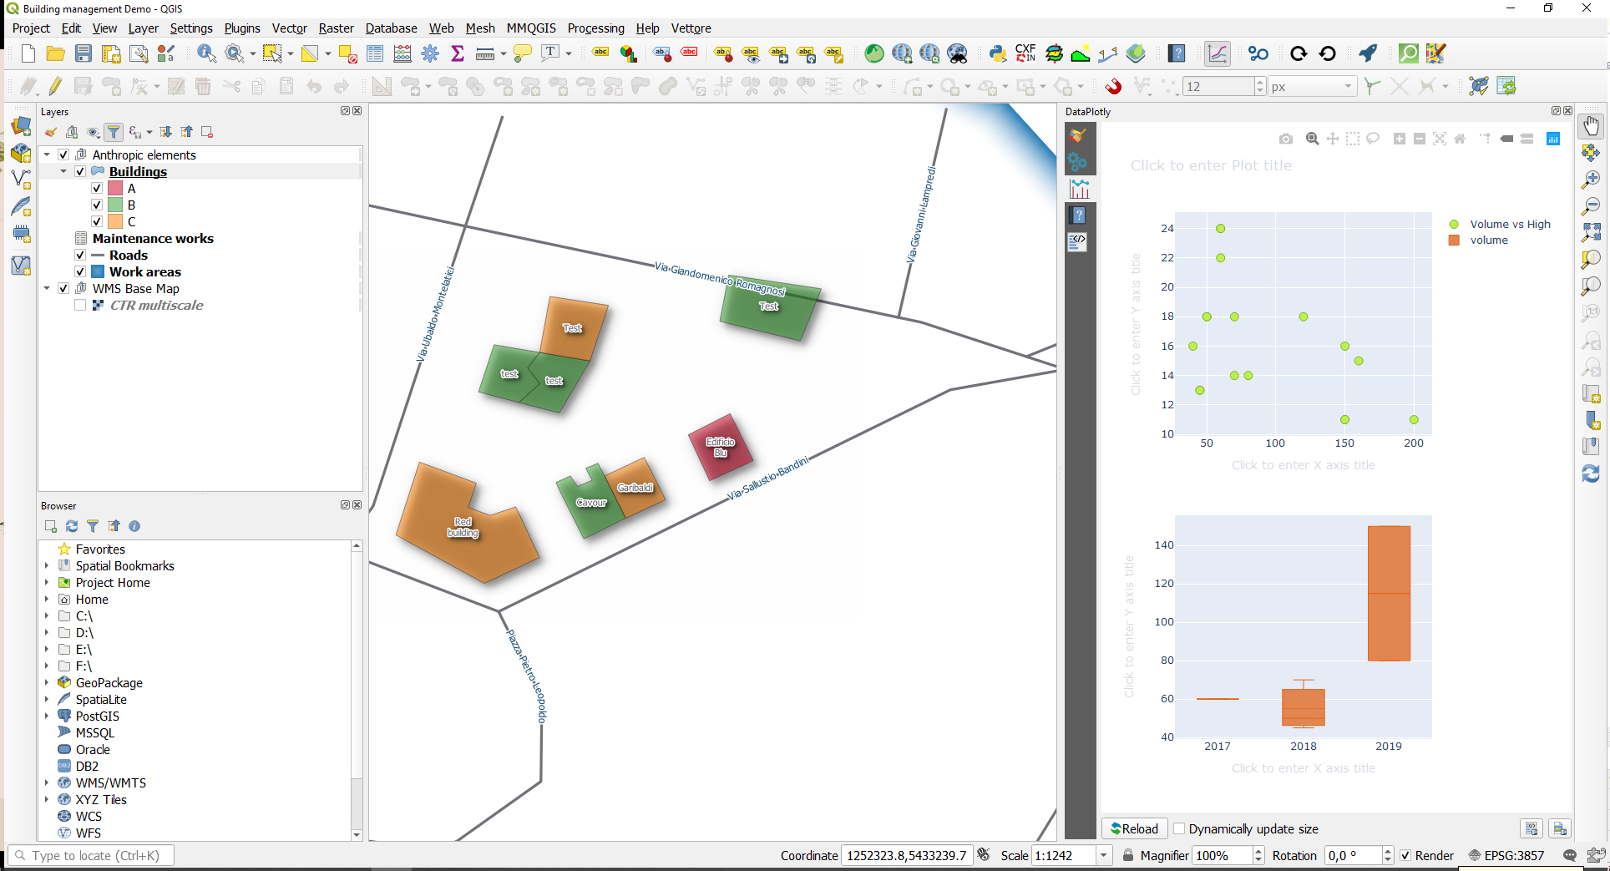This screenshot has height=871, width=1610.
Task: Click the Help contents book icon
Action: [1177, 54]
